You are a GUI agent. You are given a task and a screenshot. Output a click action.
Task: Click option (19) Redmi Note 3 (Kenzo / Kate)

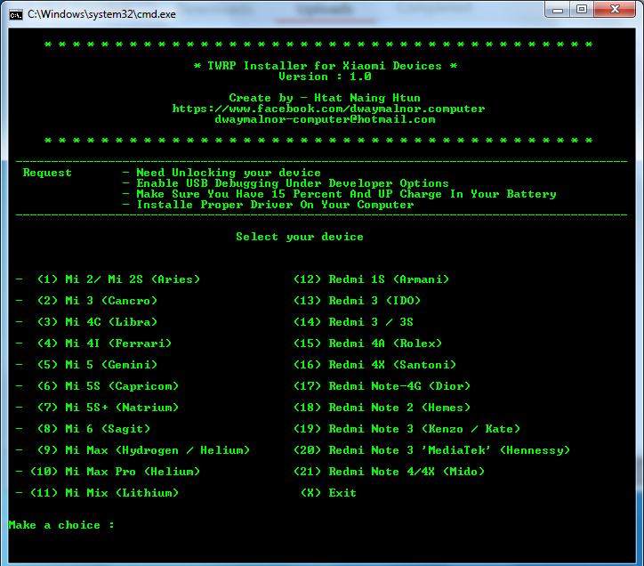[407, 429]
